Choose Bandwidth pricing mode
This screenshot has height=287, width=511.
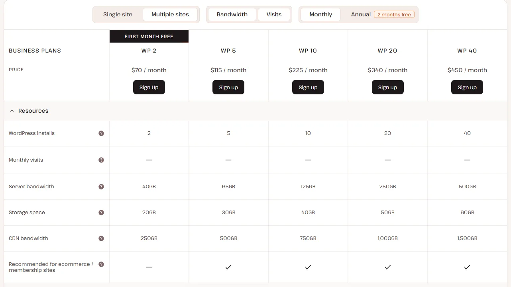[x=232, y=14]
